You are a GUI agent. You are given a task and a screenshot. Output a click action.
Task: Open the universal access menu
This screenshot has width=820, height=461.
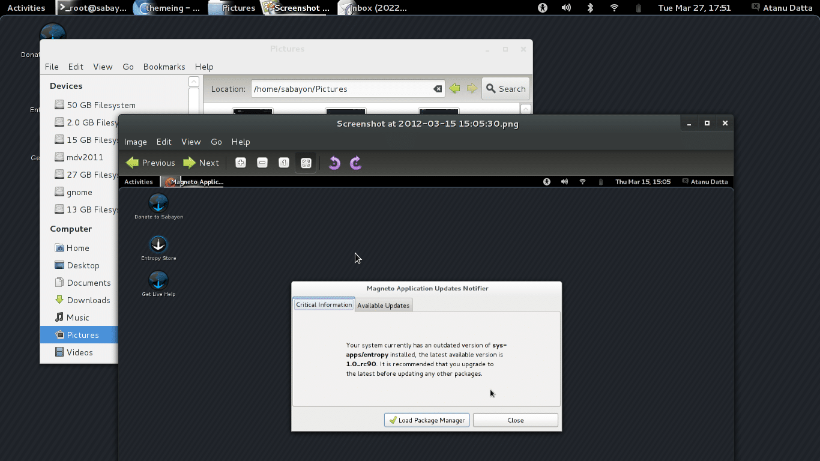pyautogui.click(x=543, y=8)
